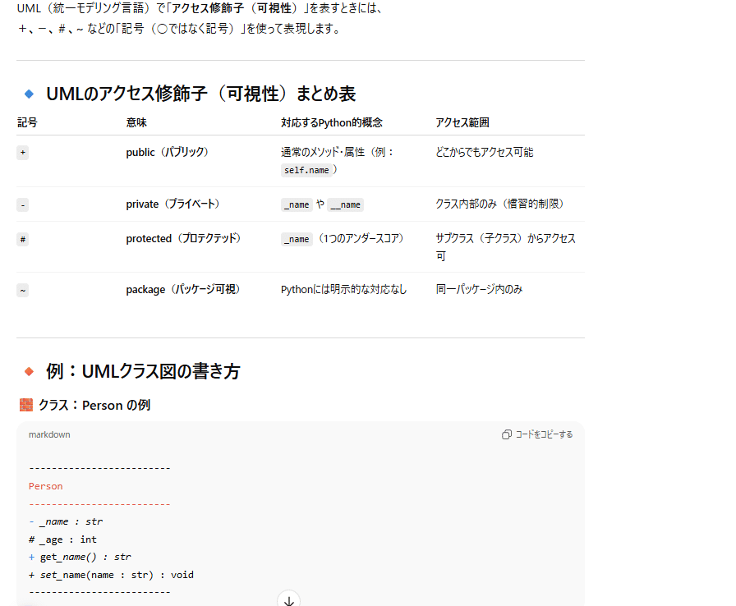Screen dimensions: 736x606
Task: Click the blue diamond icon before the まとめ表 heading
Action: (x=30, y=95)
